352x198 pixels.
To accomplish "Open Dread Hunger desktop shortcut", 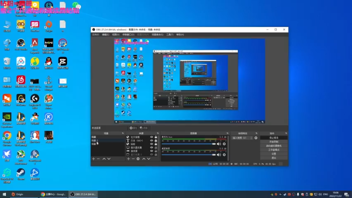I will coord(49,83).
